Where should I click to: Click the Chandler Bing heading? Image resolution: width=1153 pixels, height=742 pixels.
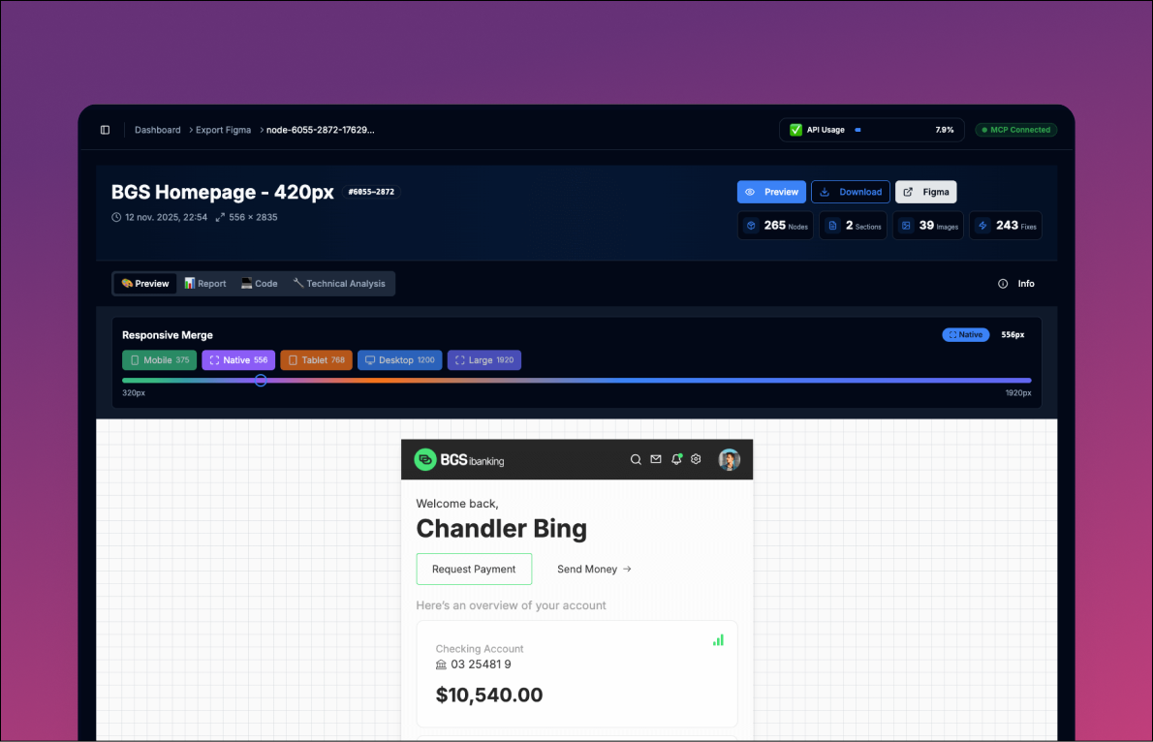[502, 529]
